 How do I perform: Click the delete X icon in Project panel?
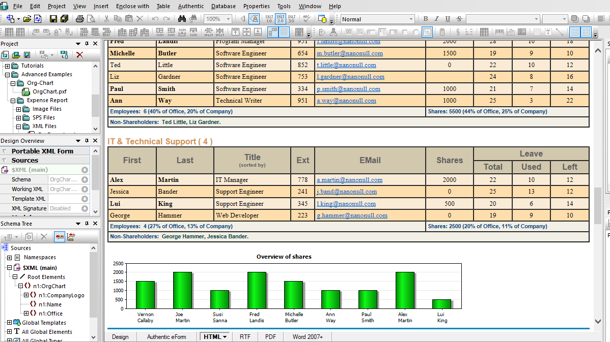80,55
